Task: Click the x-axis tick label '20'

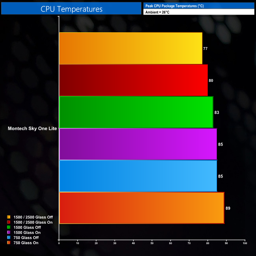Action: (x=96, y=243)
